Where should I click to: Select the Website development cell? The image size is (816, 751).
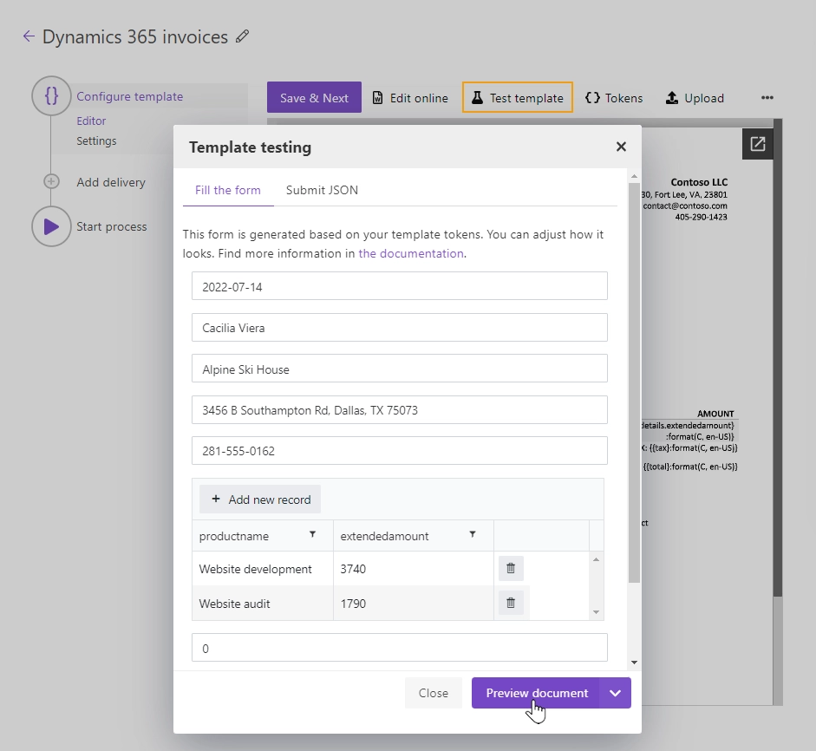point(263,569)
